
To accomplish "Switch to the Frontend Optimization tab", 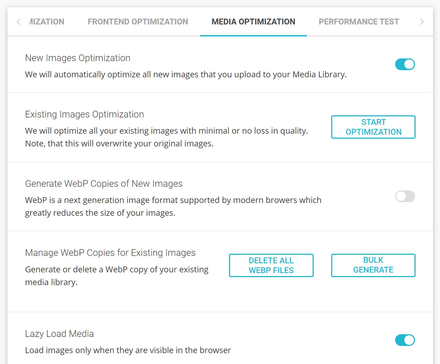I will 138,22.
